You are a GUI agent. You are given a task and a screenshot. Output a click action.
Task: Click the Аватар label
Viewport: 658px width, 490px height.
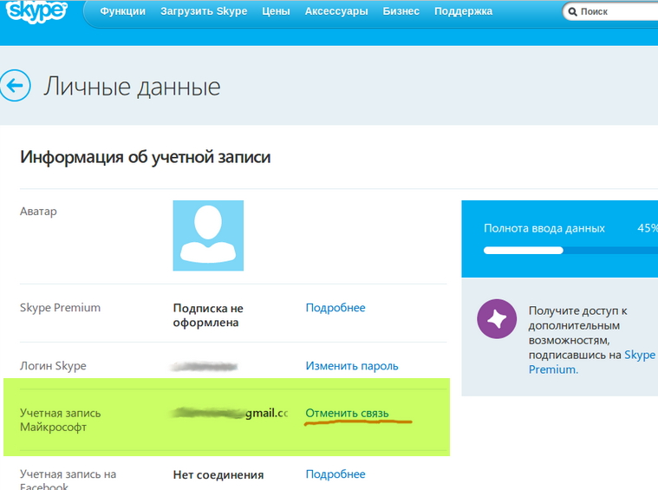pos(38,212)
